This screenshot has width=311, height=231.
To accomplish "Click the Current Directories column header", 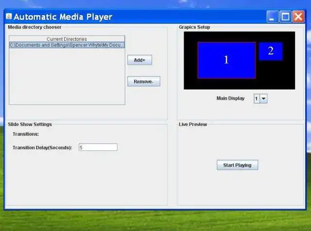I will pyautogui.click(x=67, y=39).
